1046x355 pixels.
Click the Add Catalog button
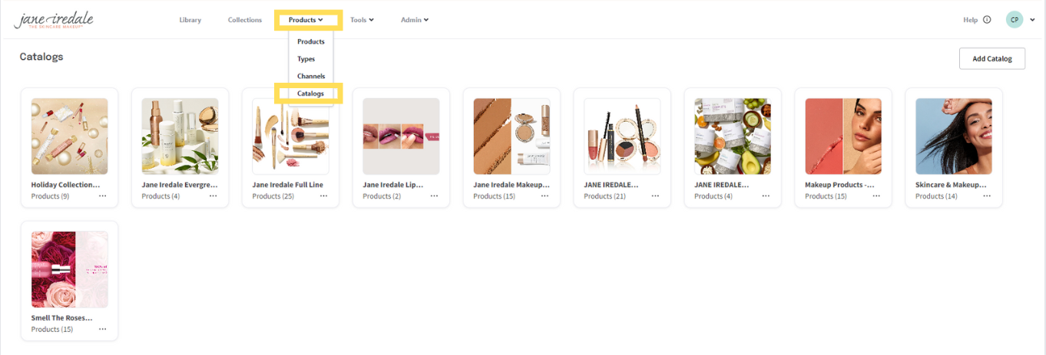coord(991,58)
